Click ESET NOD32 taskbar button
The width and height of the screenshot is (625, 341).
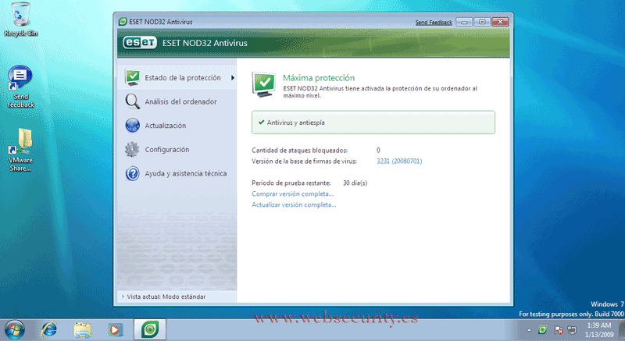(x=150, y=329)
